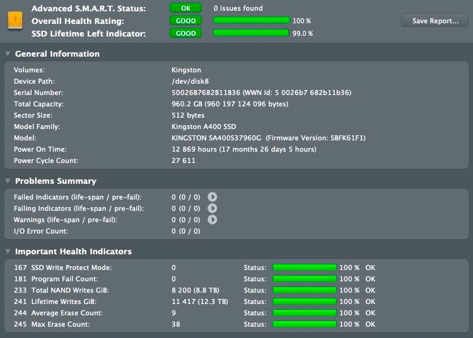Image resolution: width=473 pixels, height=338 pixels.
Task: Select the '245 Max Erase Count' row
Action: point(237,324)
